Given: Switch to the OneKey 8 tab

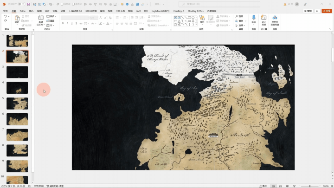Looking at the screenshot, I should (x=179, y=10).
